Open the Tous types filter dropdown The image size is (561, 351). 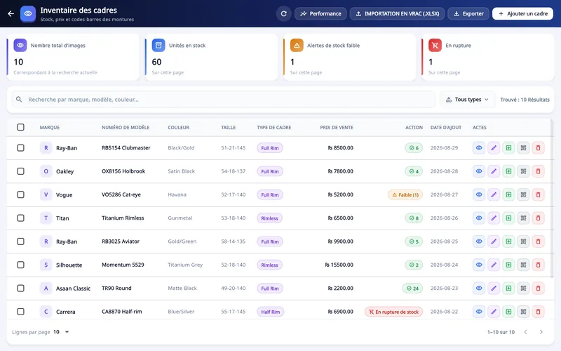467,100
